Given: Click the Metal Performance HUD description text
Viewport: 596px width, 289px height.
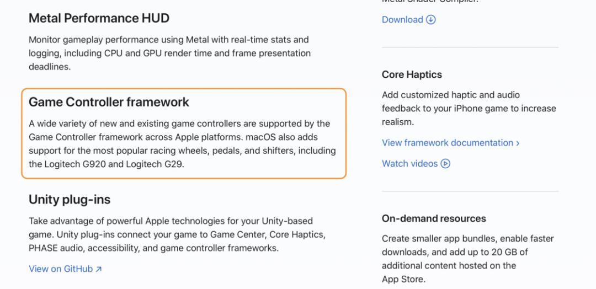Looking at the screenshot, I should tap(169, 53).
